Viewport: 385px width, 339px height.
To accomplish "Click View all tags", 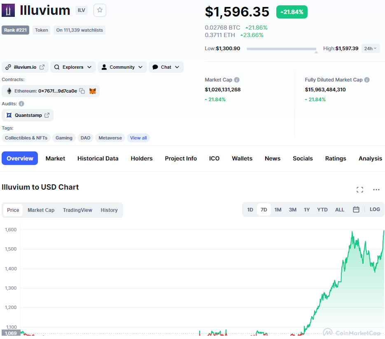I will point(138,138).
